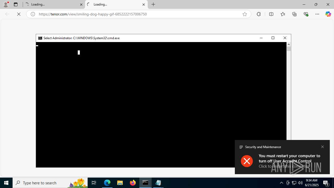Open the Copilot sidebar

click(328, 14)
